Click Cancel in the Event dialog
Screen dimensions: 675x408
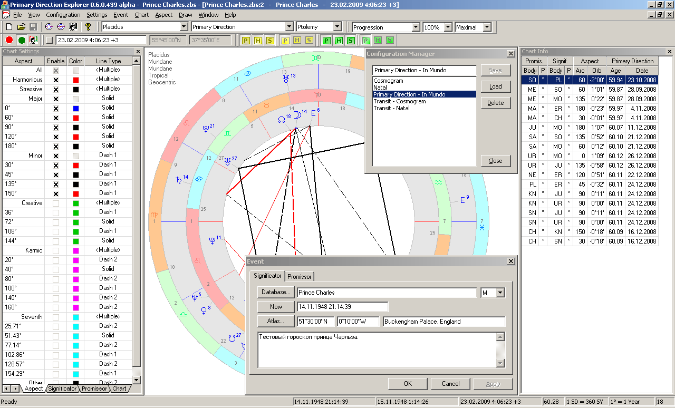click(x=450, y=384)
